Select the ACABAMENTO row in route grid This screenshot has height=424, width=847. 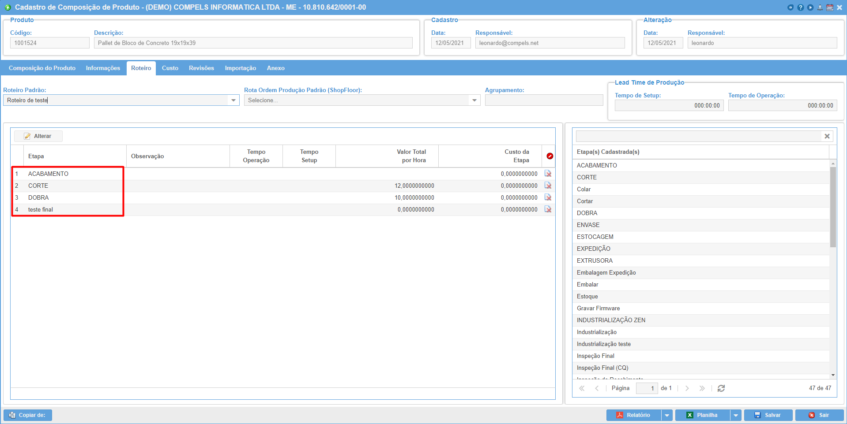pos(283,174)
